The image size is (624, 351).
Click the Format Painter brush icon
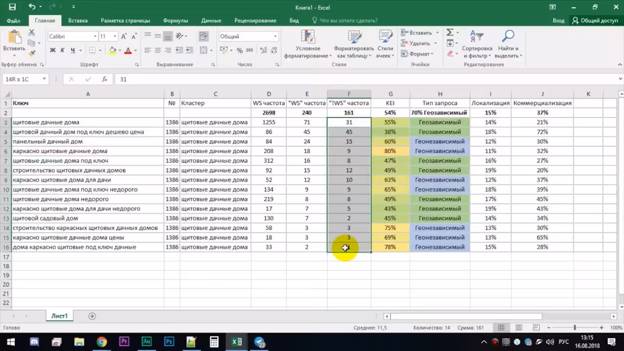pyautogui.click(x=32, y=54)
